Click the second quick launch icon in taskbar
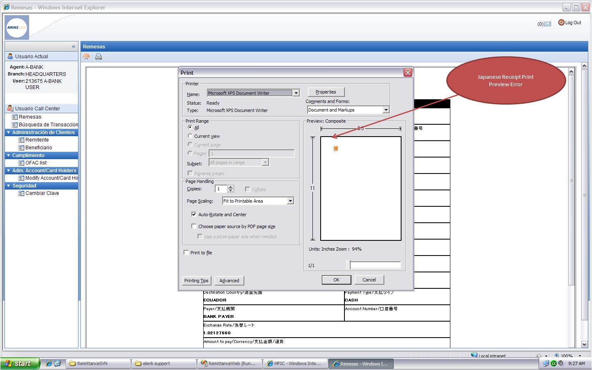 point(58,363)
